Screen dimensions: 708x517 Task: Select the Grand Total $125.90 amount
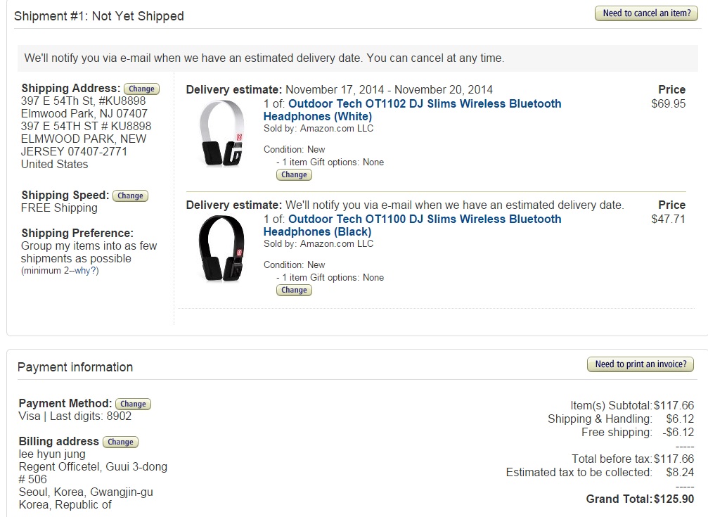tap(674, 499)
